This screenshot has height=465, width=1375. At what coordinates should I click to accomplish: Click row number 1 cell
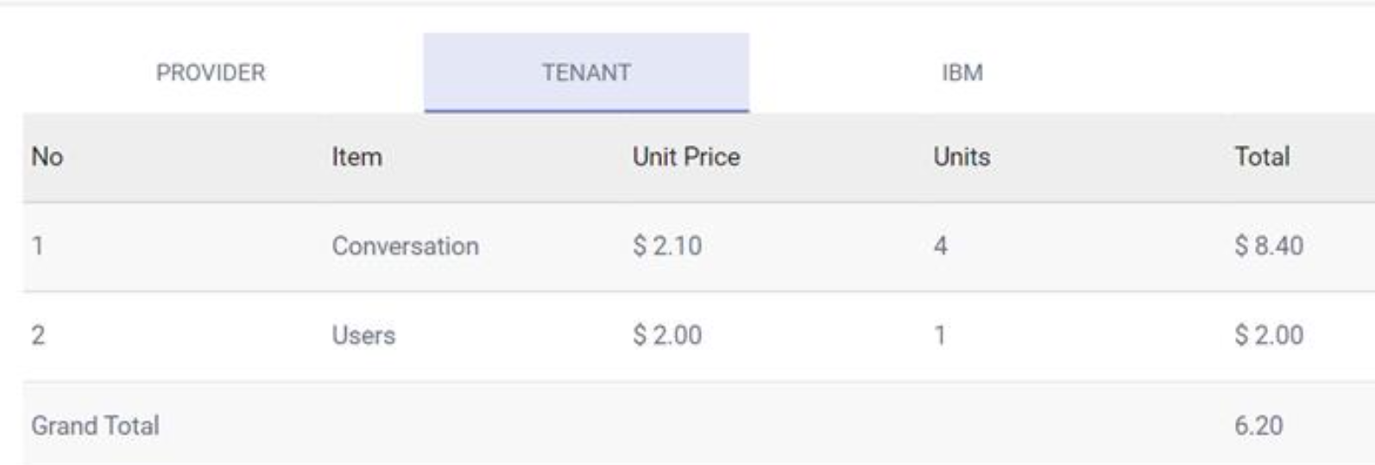pyautogui.click(x=38, y=246)
